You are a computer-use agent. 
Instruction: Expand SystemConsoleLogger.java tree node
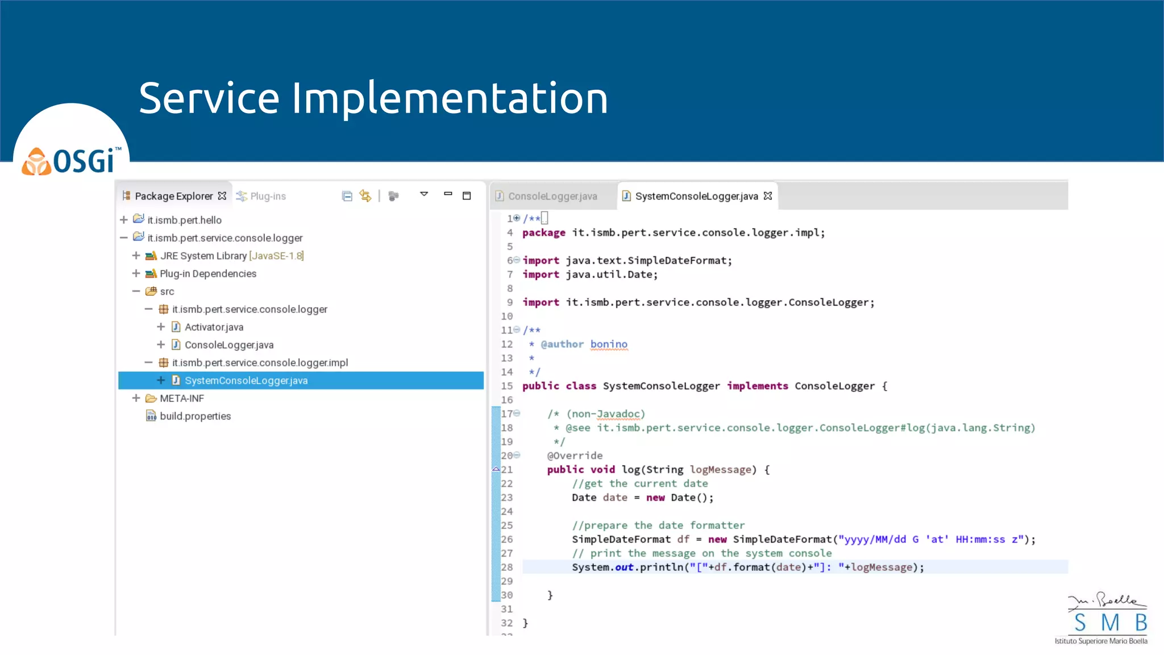(x=161, y=380)
